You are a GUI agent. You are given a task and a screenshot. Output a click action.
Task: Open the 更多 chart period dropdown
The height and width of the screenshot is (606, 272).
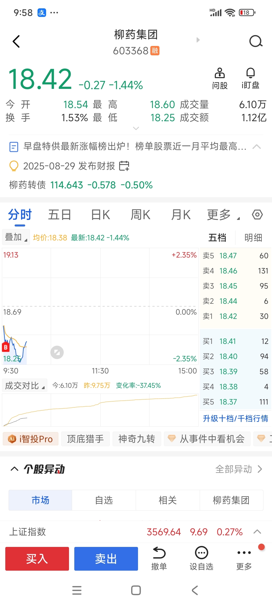pyautogui.click(x=223, y=215)
